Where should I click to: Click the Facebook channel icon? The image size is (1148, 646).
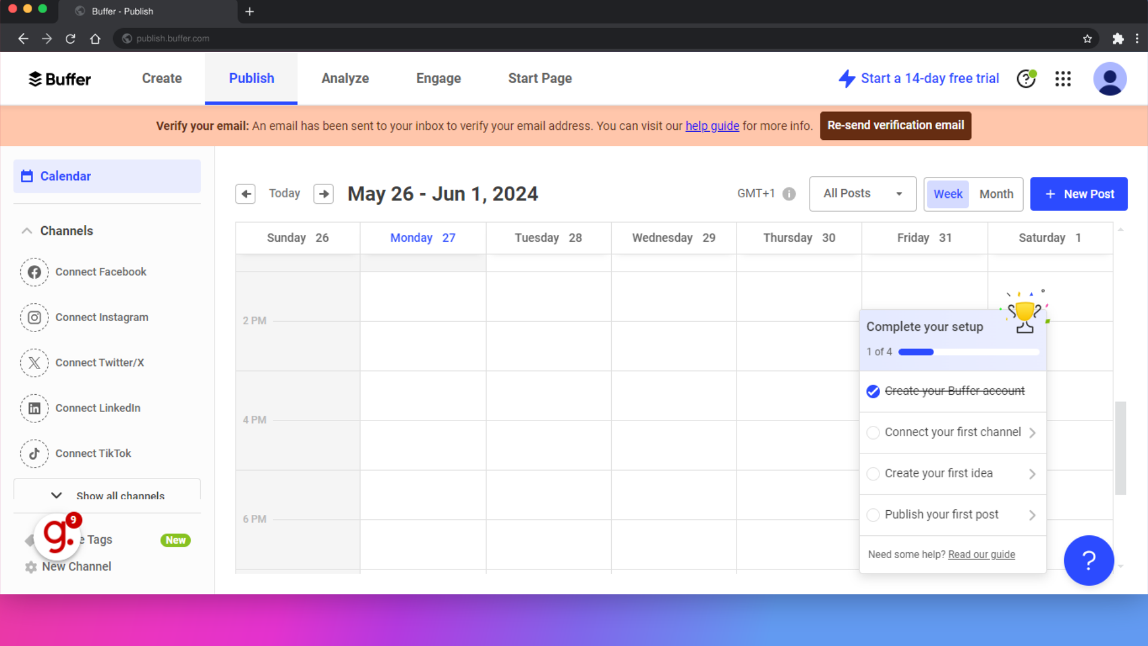tap(35, 272)
